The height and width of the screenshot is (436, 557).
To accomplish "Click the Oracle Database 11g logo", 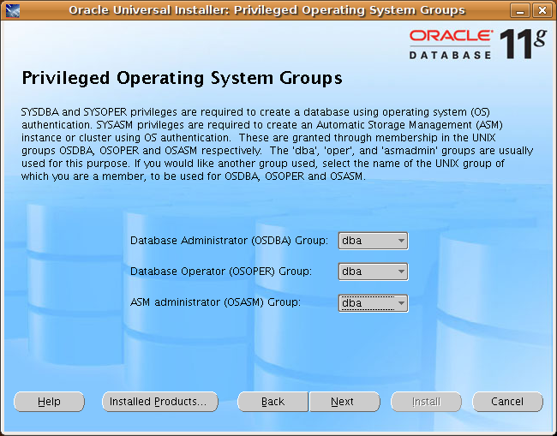I will tap(478, 44).
